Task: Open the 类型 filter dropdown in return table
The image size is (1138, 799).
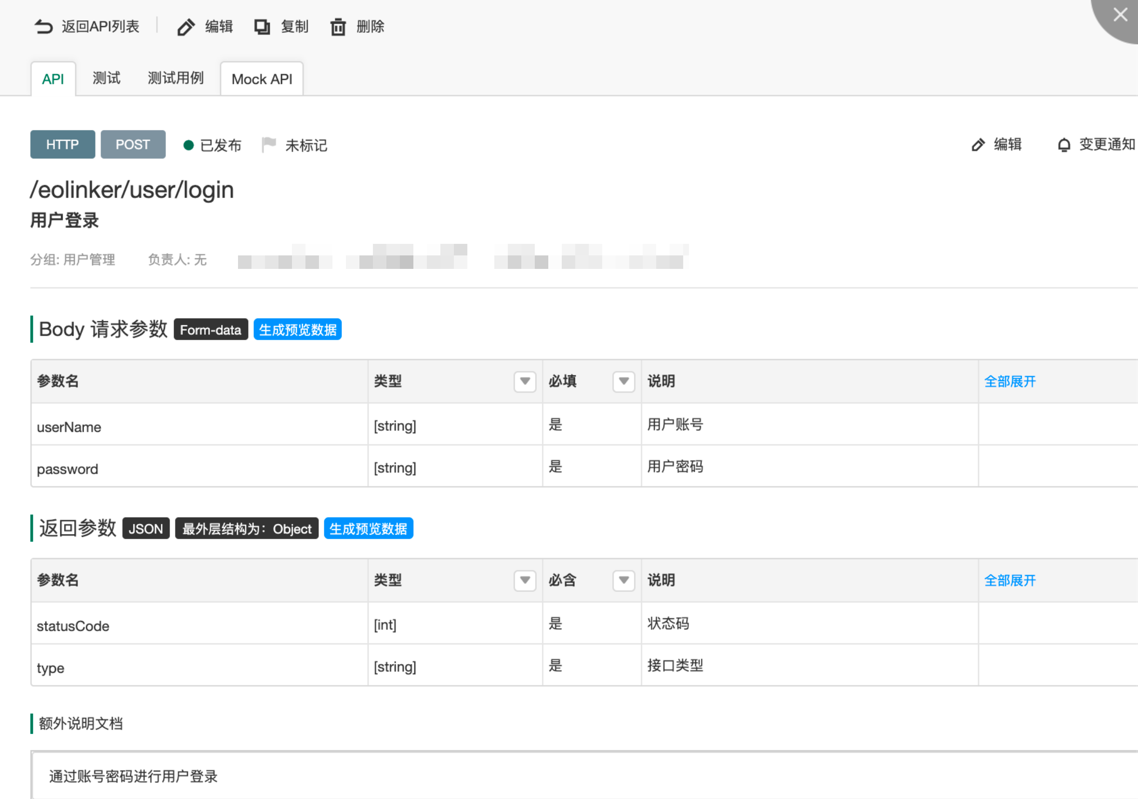Action: [524, 580]
